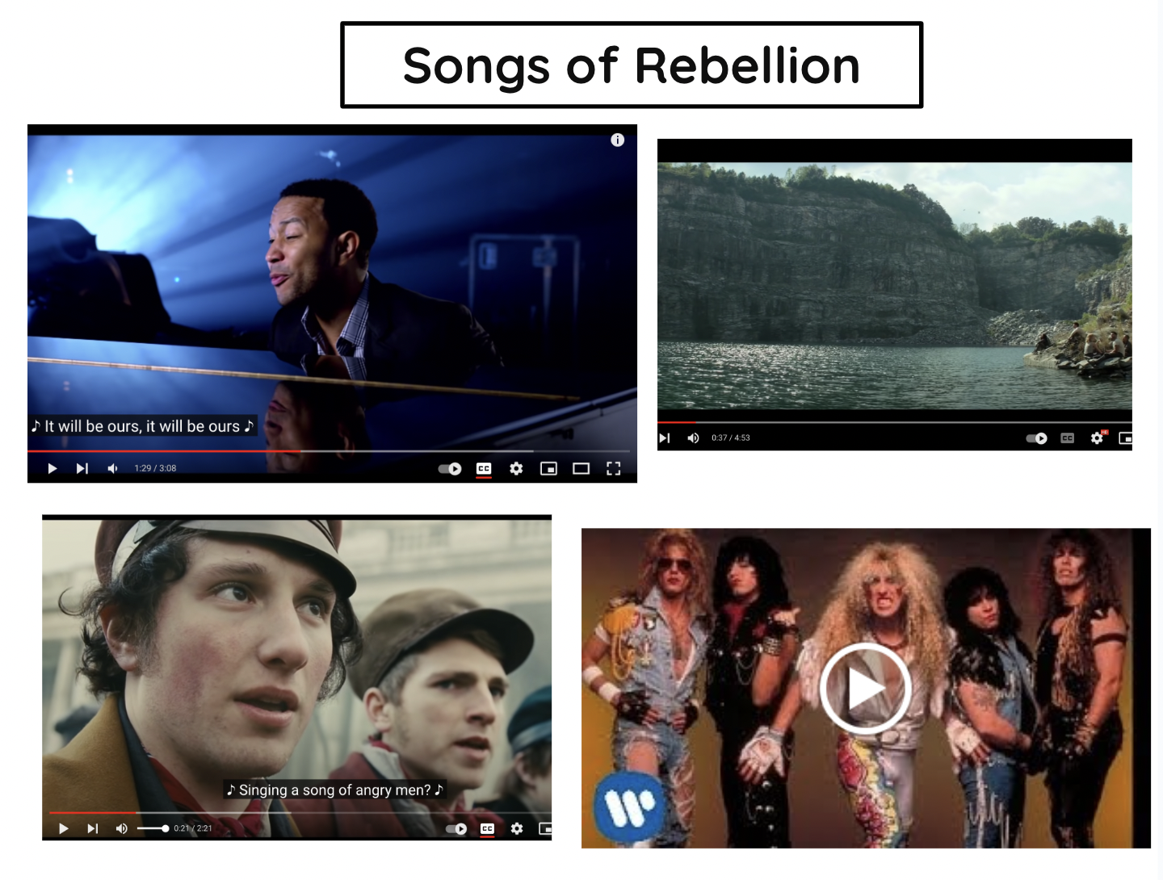Toggle autoplay on the lake quarry video
The height and width of the screenshot is (880, 1163).
click(1037, 438)
